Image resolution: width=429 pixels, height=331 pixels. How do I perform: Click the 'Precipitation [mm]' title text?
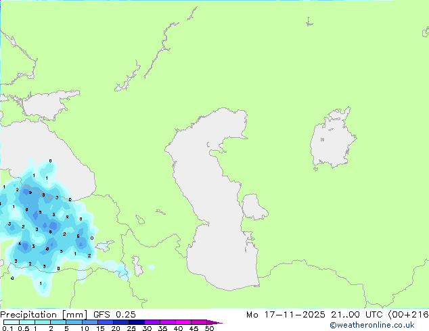[x=44, y=315]
